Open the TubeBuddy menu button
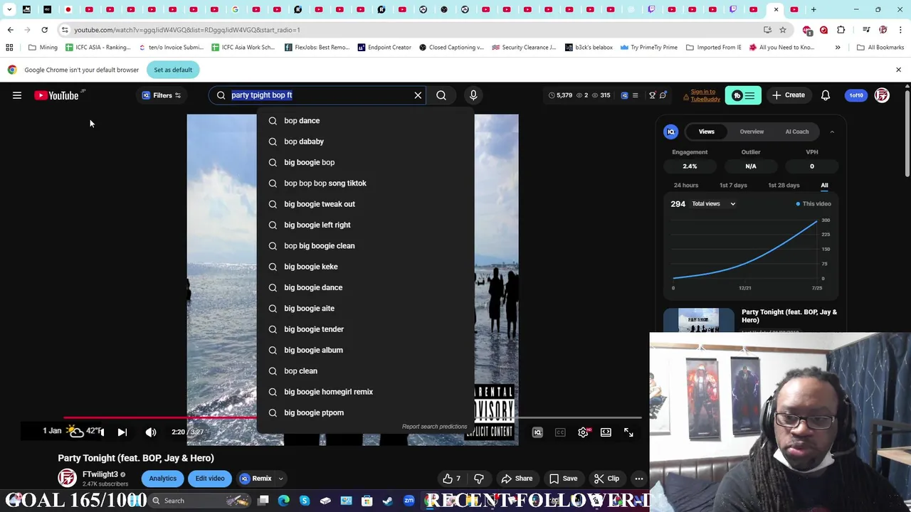Image resolution: width=911 pixels, height=512 pixels. (x=743, y=95)
